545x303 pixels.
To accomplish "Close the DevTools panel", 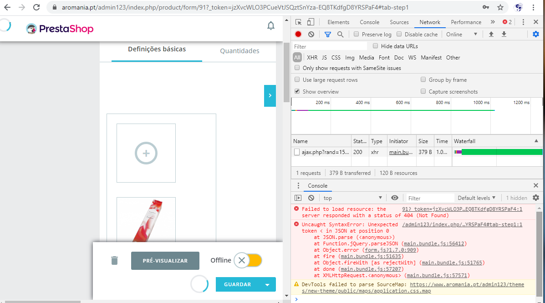I will (x=536, y=22).
